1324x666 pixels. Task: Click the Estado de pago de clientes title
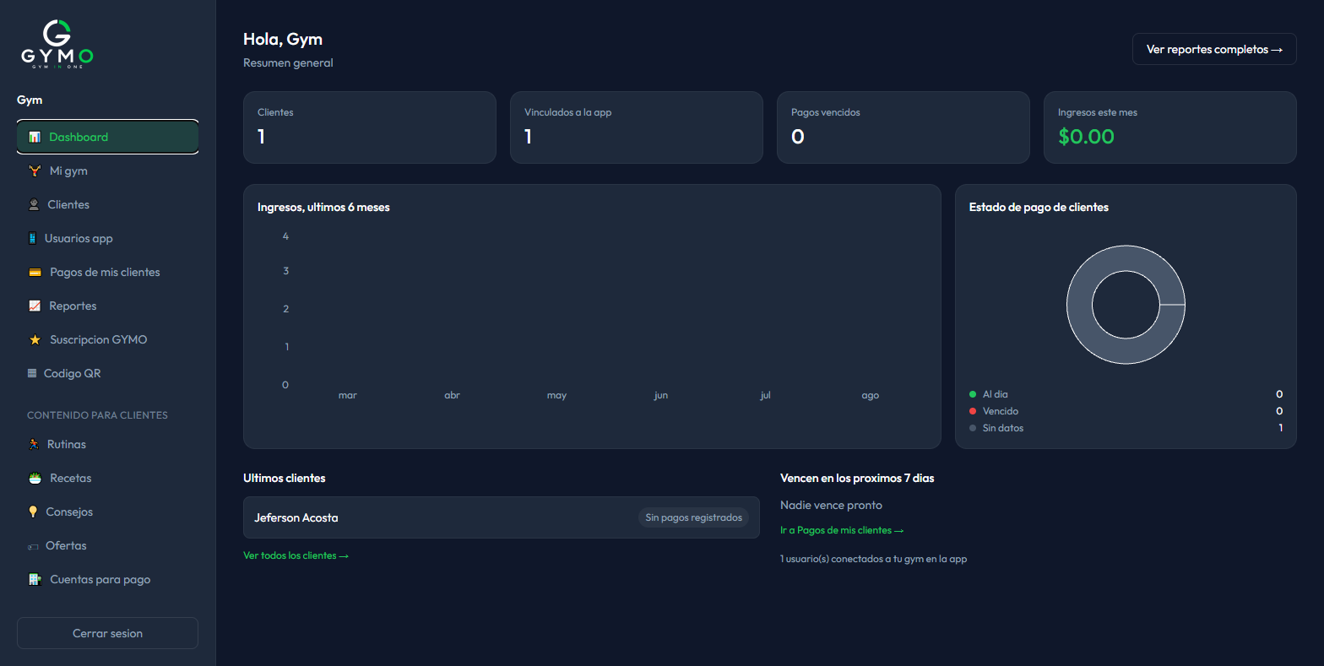1039,207
